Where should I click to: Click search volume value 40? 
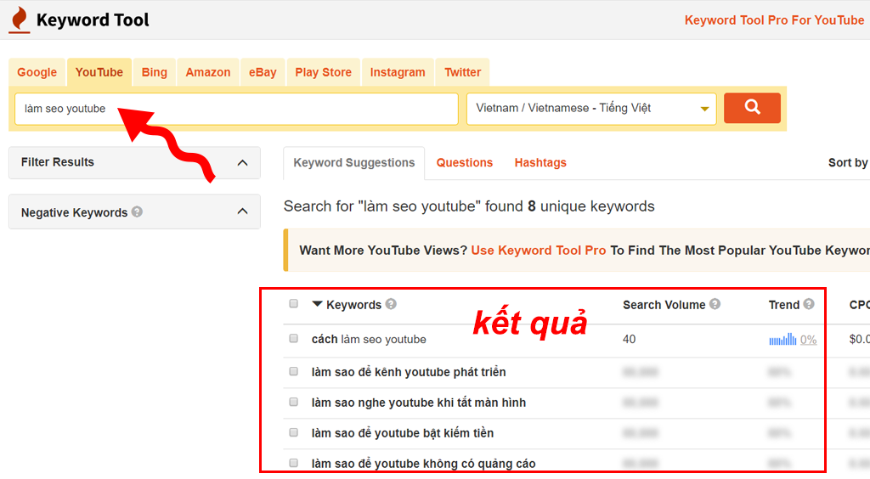630,339
